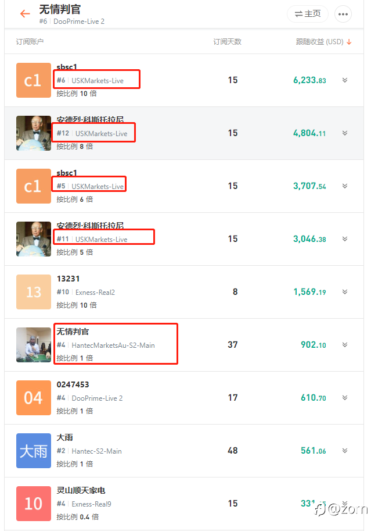The height and width of the screenshot is (531, 371).
Task: Click the 订阅账户 column header
Action: [x=30, y=42]
